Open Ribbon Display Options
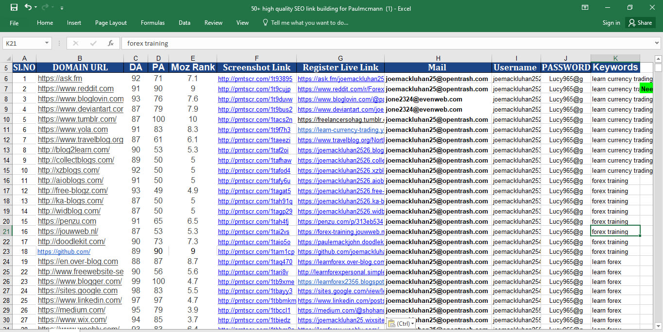Screen dimensions: 663x332 coord(585,7)
